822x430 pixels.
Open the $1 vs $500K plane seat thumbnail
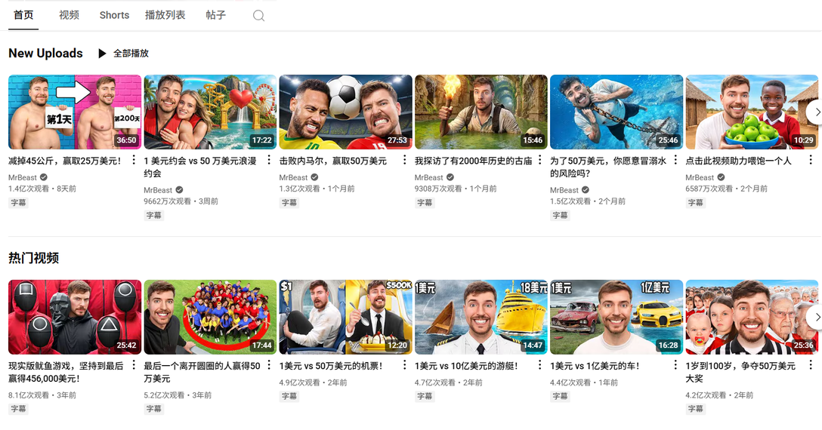[346, 318]
